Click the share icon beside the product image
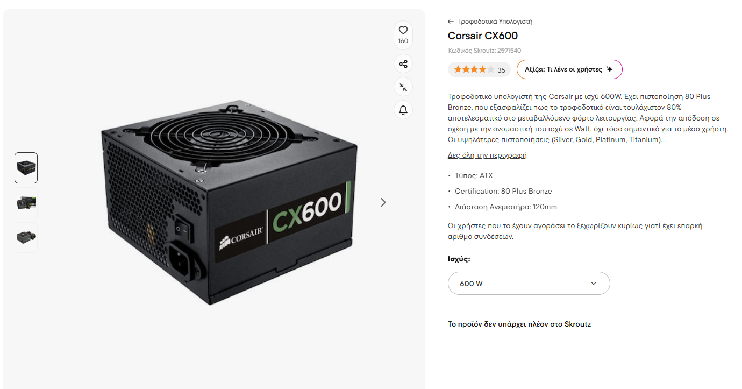Viewport: 742px width, 389px height. [x=403, y=64]
